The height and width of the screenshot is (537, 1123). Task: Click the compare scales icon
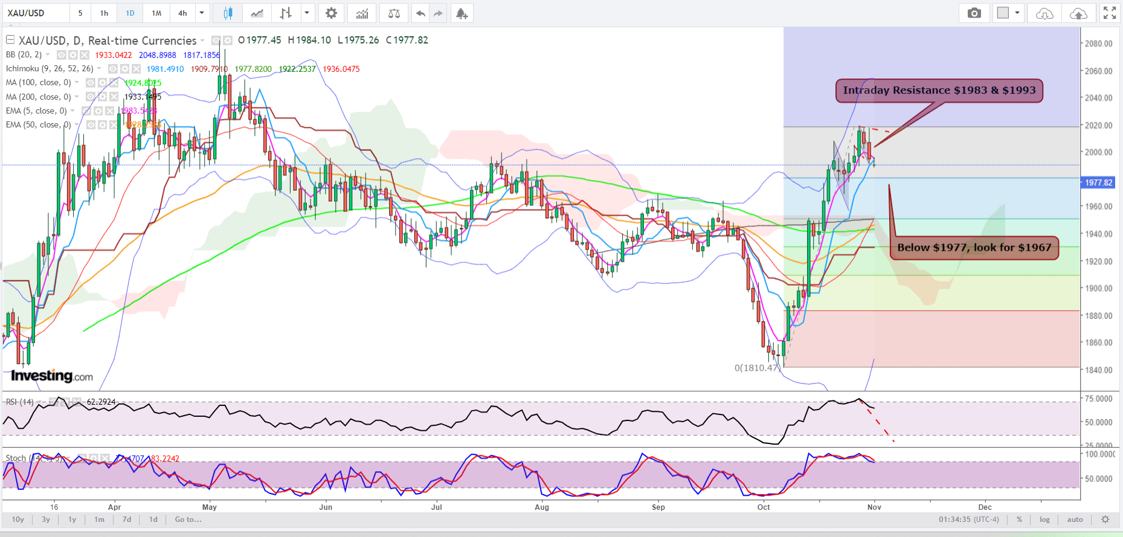[394, 13]
